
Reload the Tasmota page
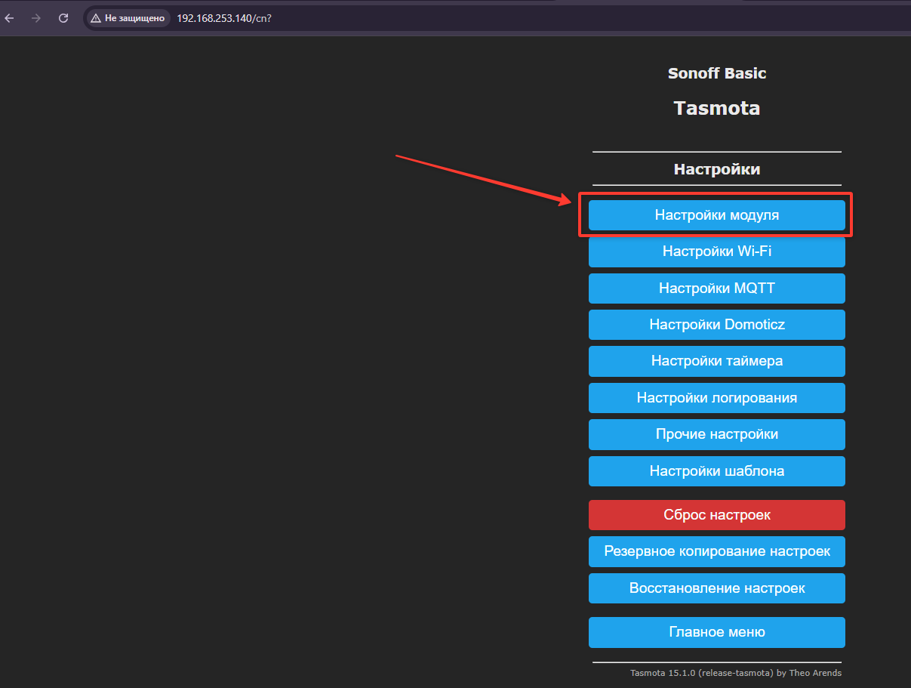[x=63, y=18]
